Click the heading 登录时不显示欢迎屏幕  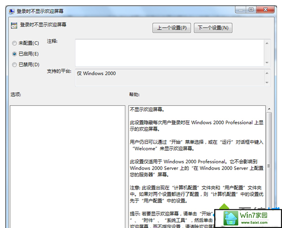[x=43, y=24]
